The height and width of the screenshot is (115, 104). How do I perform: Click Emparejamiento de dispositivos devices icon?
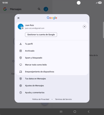[21, 72]
